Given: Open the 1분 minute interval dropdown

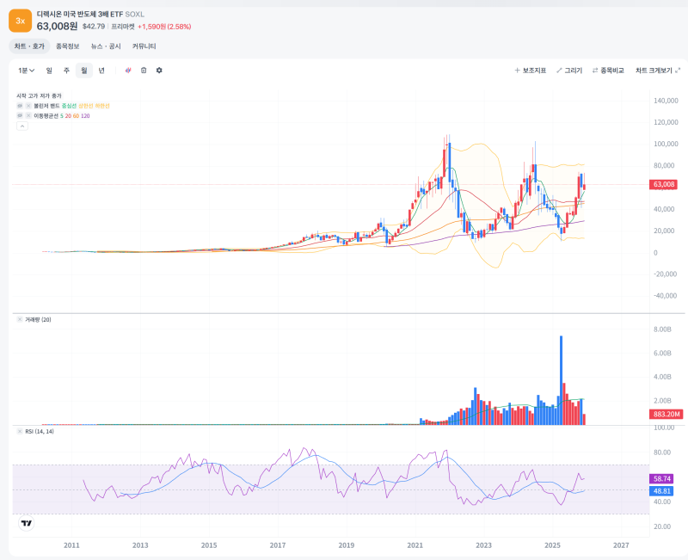Looking at the screenshot, I should pyautogui.click(x=27, y=71).
